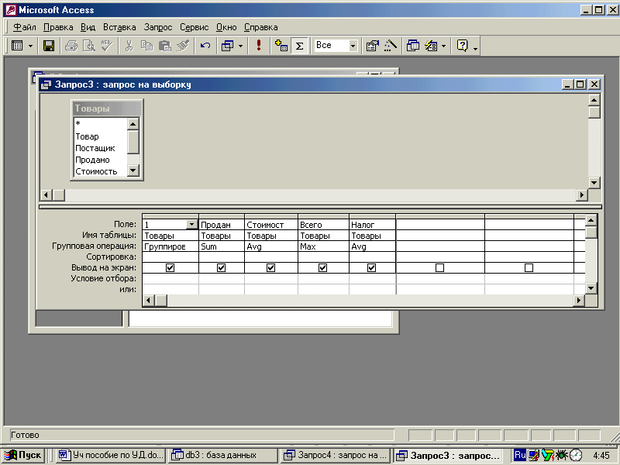Click the sort cell under Продан
This screenshot has width=620, height=465.
[x=222, y=257]
